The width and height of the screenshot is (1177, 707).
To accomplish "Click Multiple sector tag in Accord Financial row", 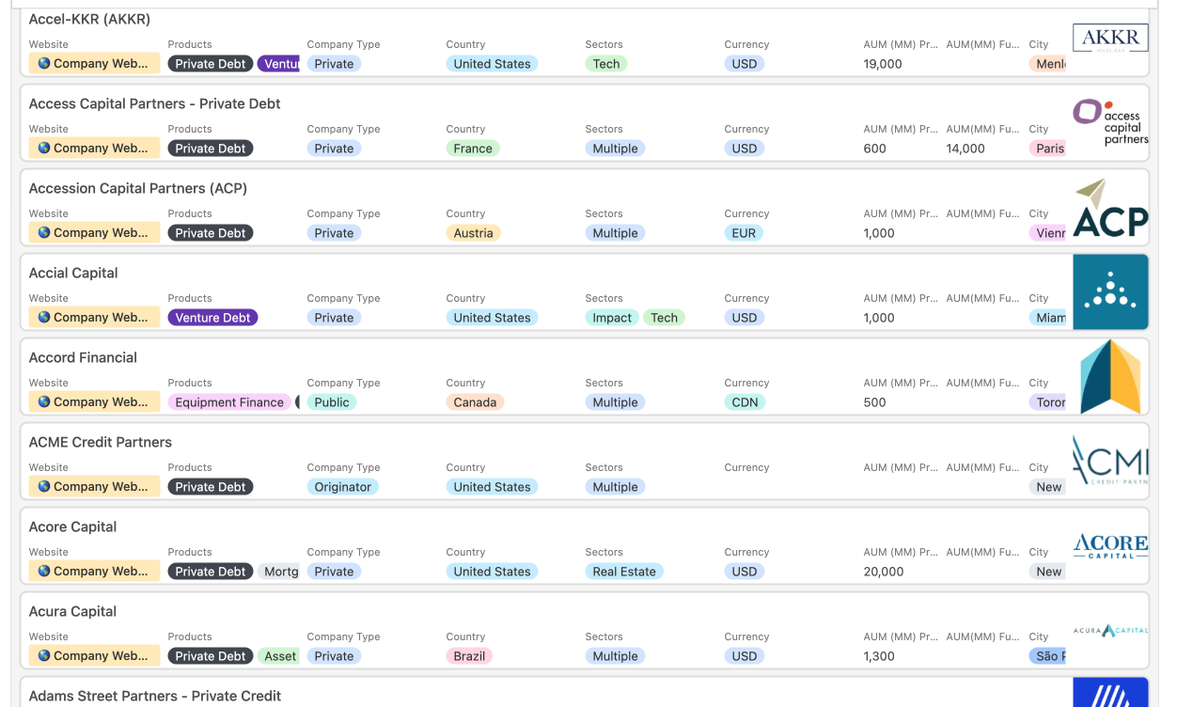I will tap(616, 402).
